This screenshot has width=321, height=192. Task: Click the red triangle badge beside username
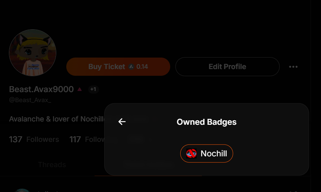pos(79,89)
